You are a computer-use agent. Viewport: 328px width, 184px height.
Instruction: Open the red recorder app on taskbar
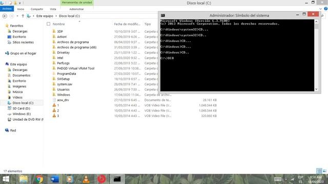[101, 179]
